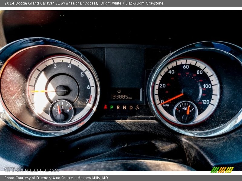This screenshot has height=181, width=242.
Task: Click the 60 mark on the speedometer
Action: point(186,67)
